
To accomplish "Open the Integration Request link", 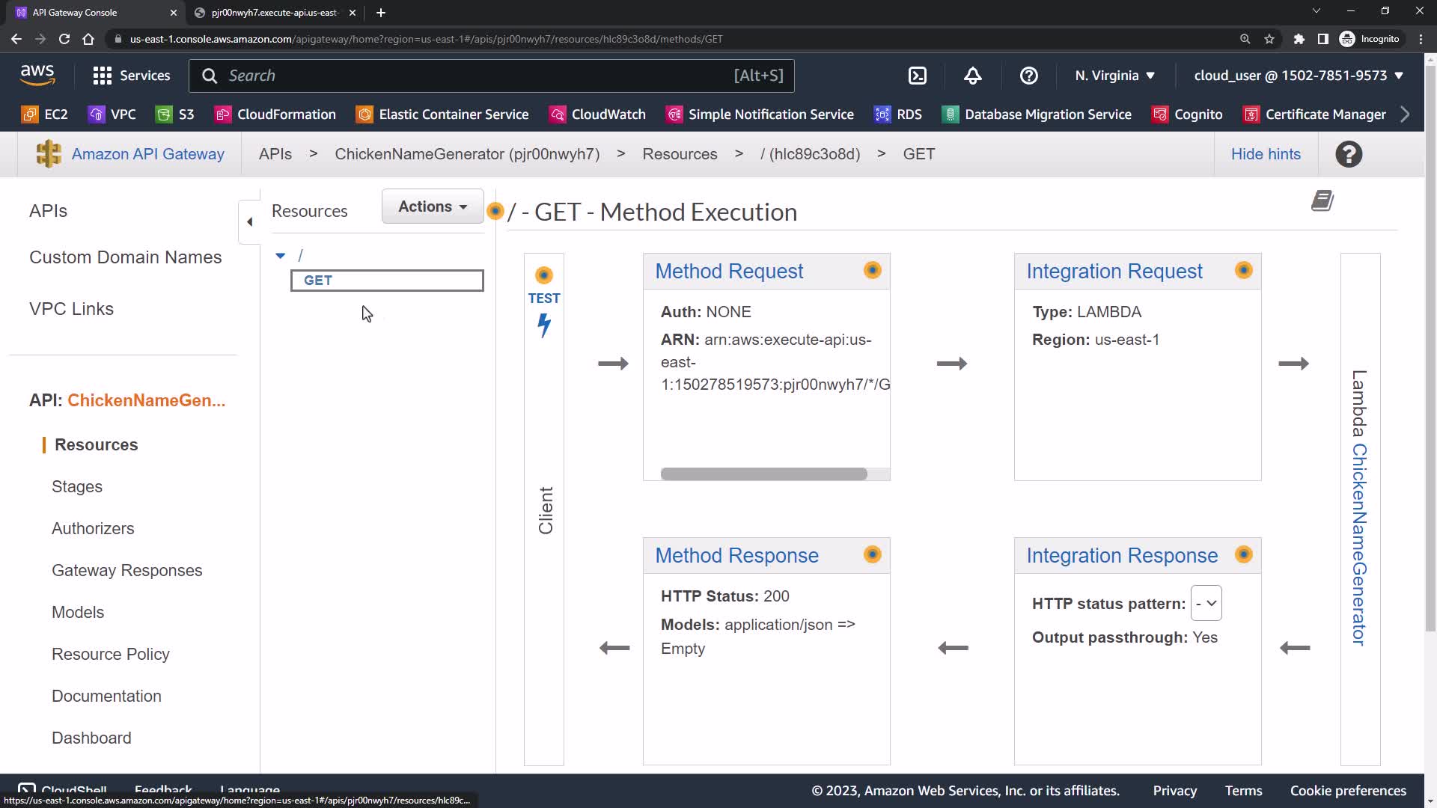I will (x=1114, y=271).
